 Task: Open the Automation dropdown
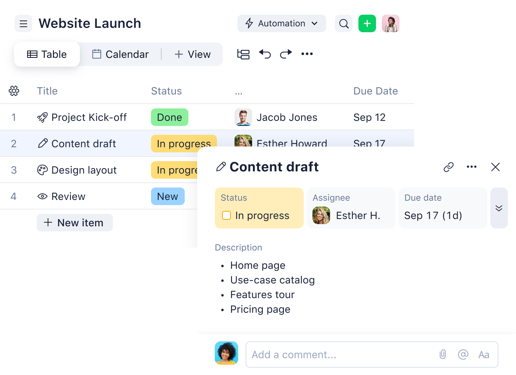coord(281,24)
